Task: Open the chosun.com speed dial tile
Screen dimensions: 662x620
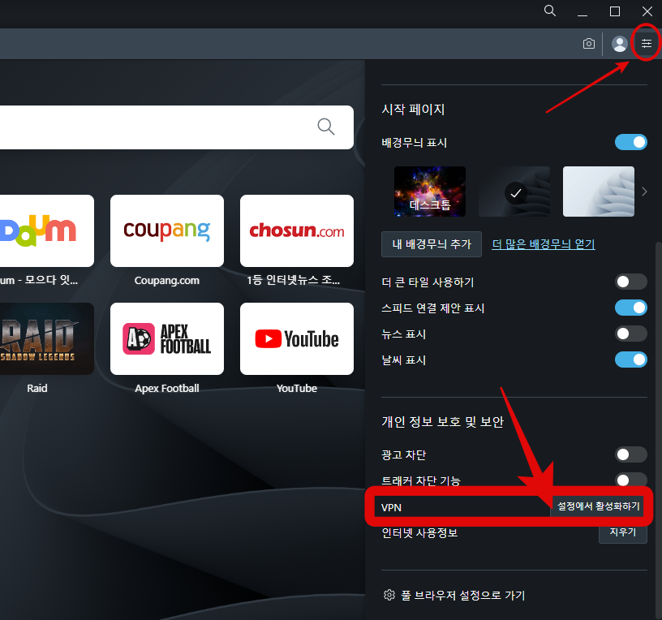Action: tap(296, 230)
